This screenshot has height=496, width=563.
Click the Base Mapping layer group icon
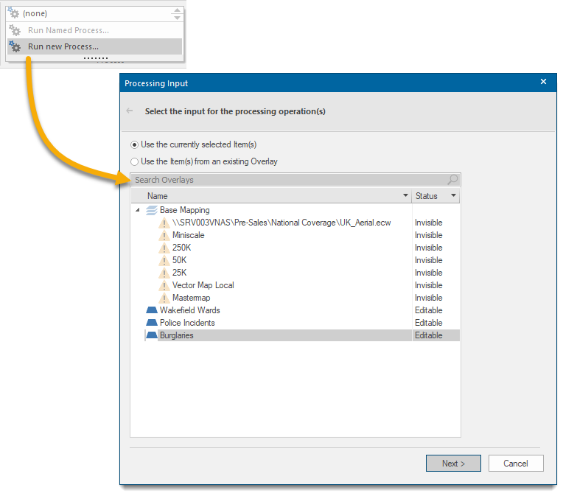(152, 210)
